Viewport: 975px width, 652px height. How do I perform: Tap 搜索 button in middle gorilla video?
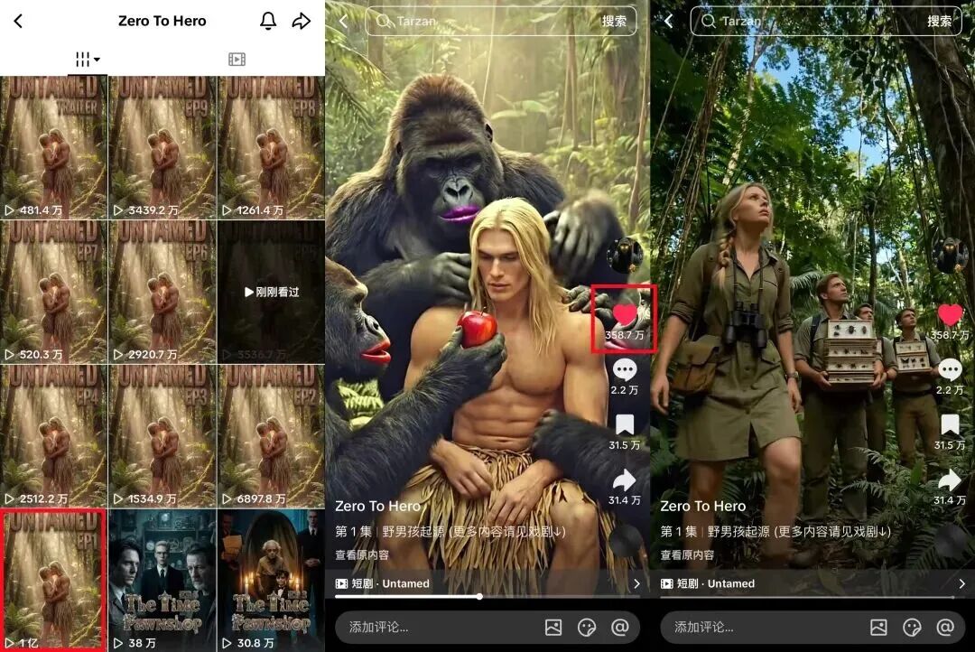[x=615, y=21]
